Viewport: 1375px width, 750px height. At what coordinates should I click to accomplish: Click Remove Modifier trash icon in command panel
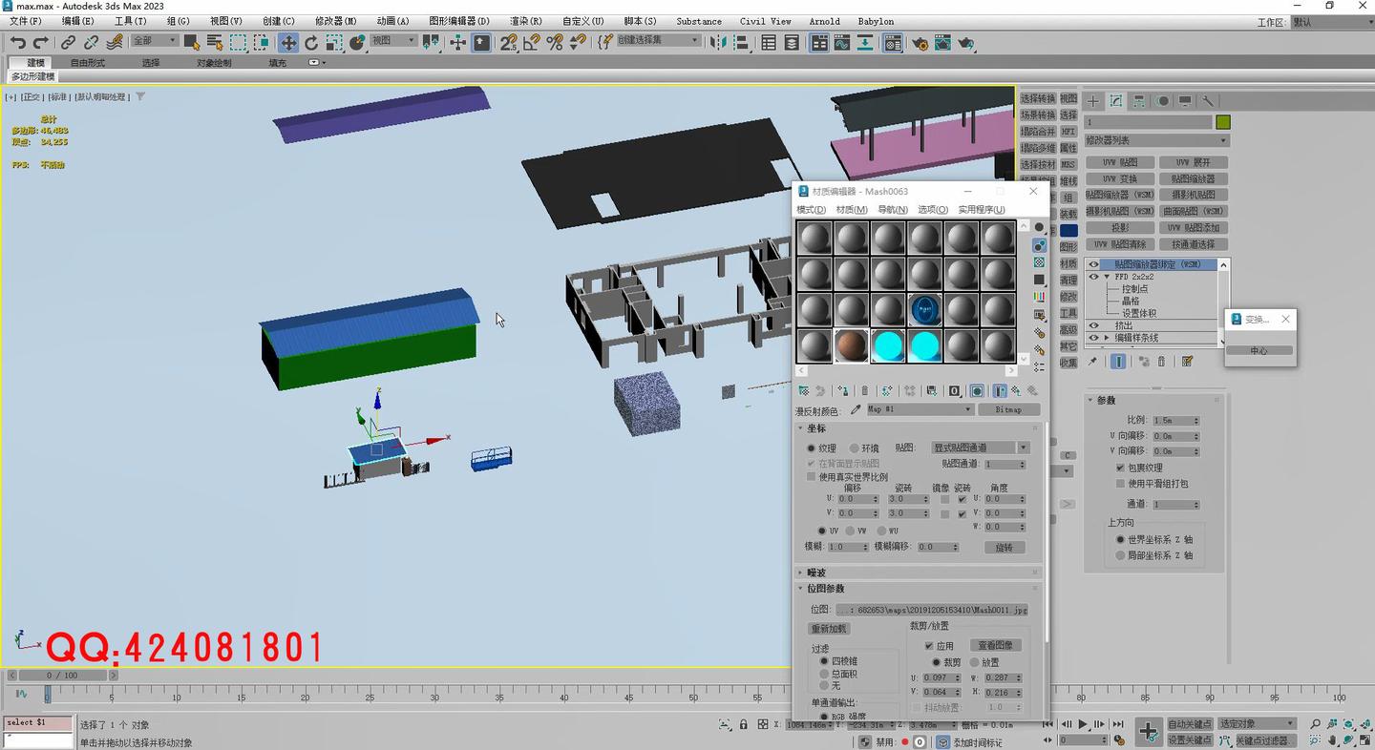(x=1162, y=362)
